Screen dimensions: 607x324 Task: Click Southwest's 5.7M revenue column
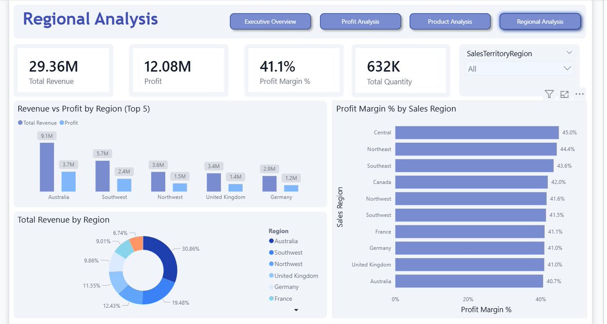[102, 176]
